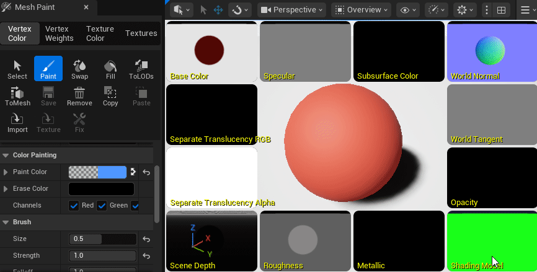537x272 pixels.
Task: Click the Swap colors tool
Action: [x=79, y=69]
